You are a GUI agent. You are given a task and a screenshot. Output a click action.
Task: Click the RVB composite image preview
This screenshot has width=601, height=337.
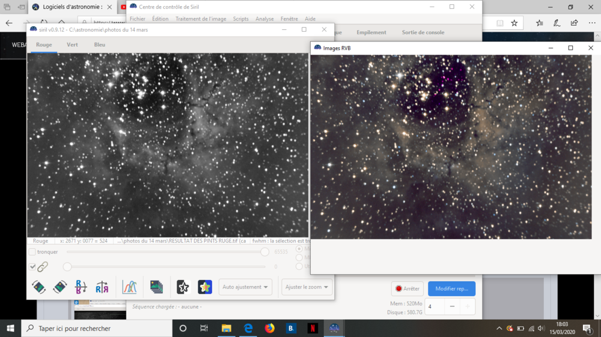pyautogui.click(x=451, y=147)
